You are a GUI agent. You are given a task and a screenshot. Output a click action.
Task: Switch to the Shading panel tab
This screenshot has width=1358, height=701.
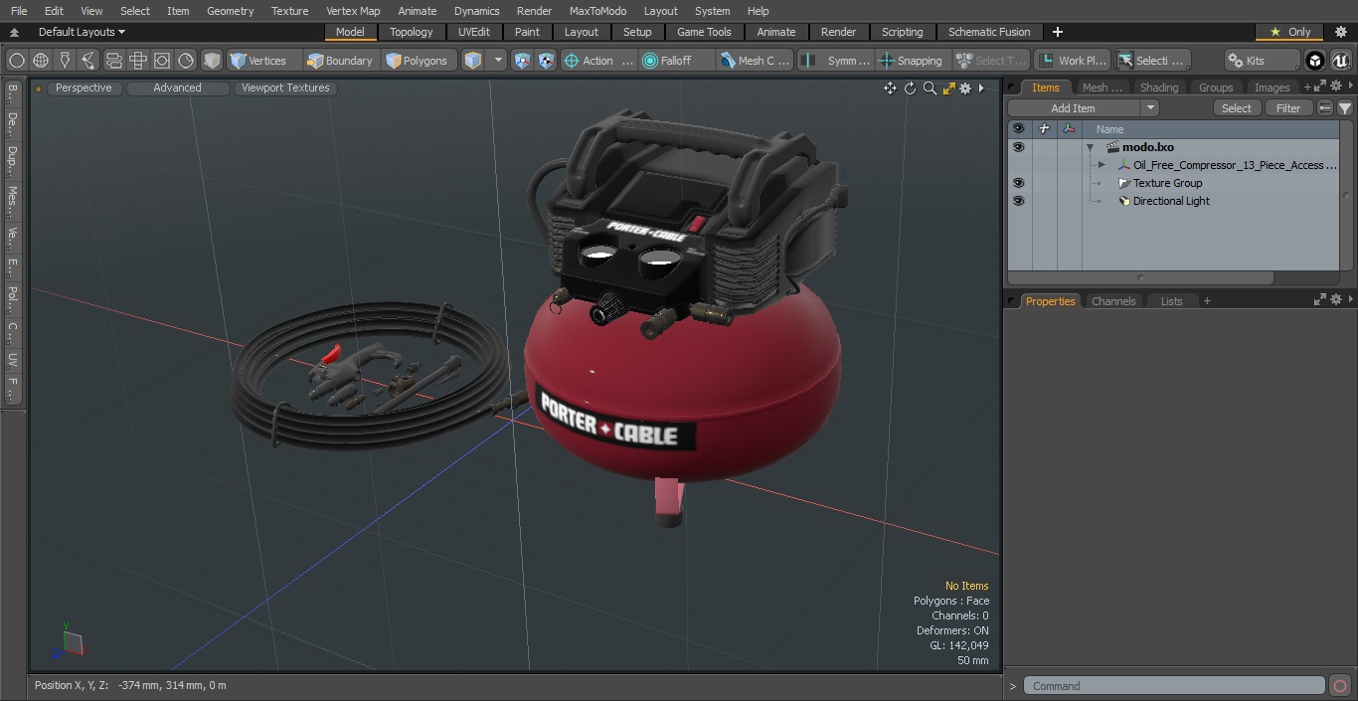pos(1158,88)
